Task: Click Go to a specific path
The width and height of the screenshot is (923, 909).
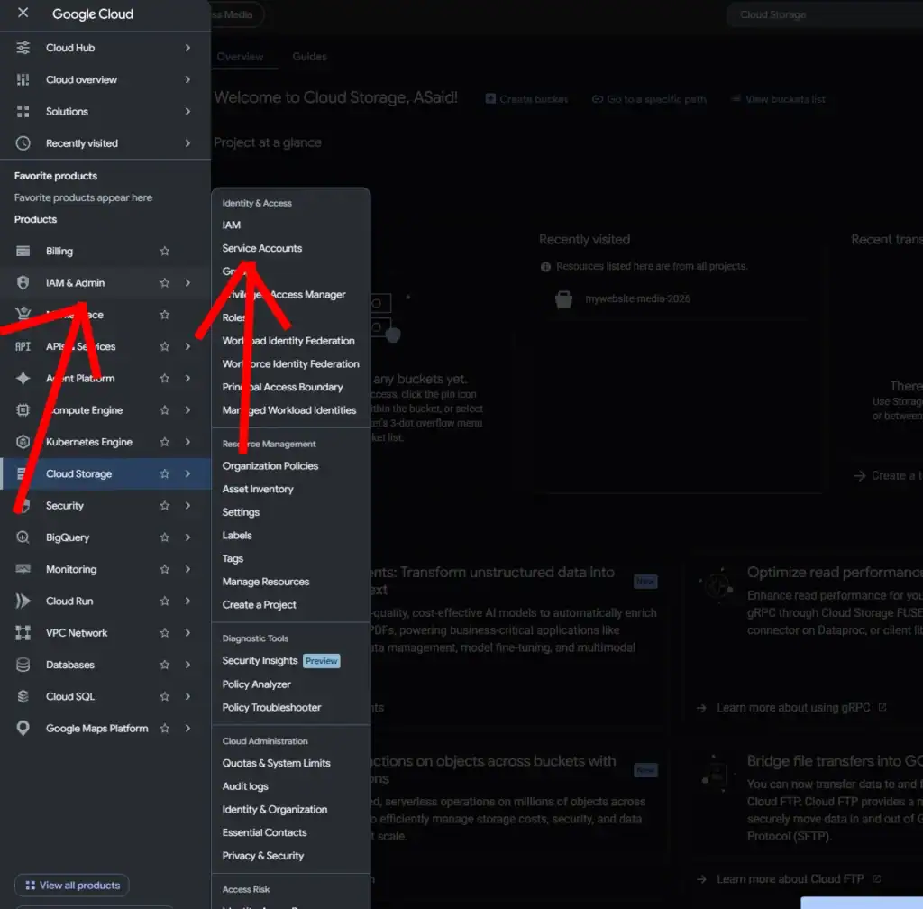Action: coord(649,99)
